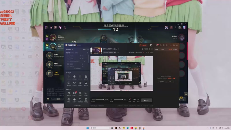Mute the speaker icon
Screen dimensions: 231x130
click(x=111, y=100)
